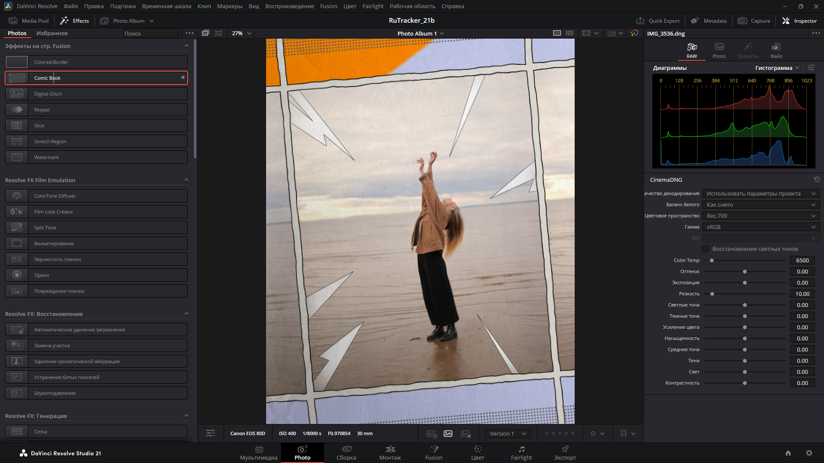Viewport: 824px width, 463px height.
Task: Toggle favorite star on Comic Book
Action: (x=183, y=78)
